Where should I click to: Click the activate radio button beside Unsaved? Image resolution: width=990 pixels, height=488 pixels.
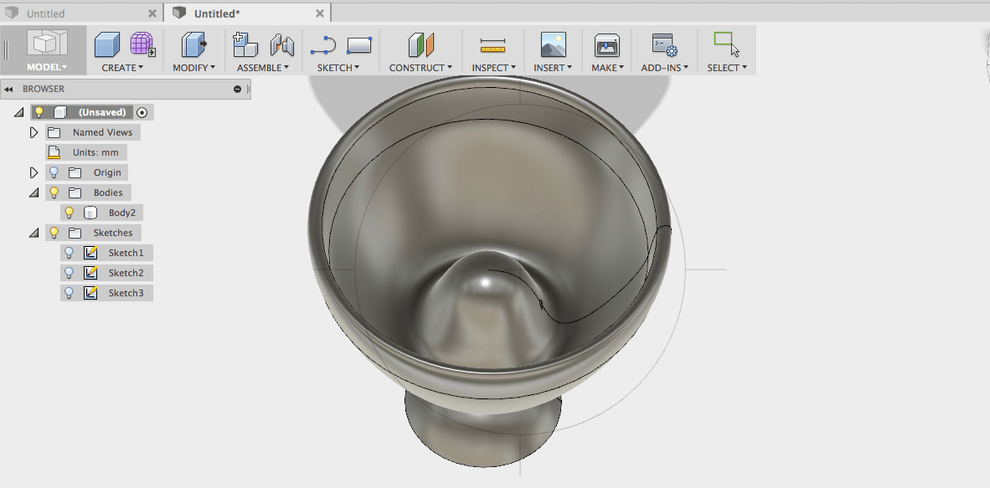(142, 112)
